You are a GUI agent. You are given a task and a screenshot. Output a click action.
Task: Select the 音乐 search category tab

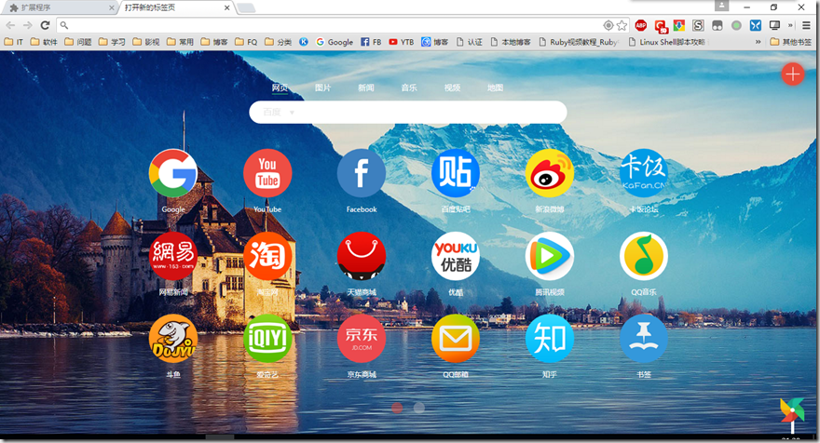pyautogui.click(x=409, y=87)
